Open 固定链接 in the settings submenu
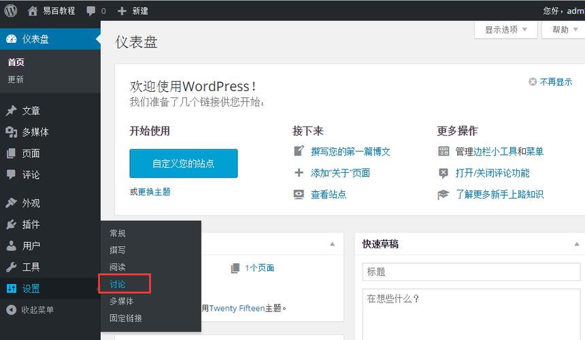This screenshot has height=340, width=585. click(126, 318)
